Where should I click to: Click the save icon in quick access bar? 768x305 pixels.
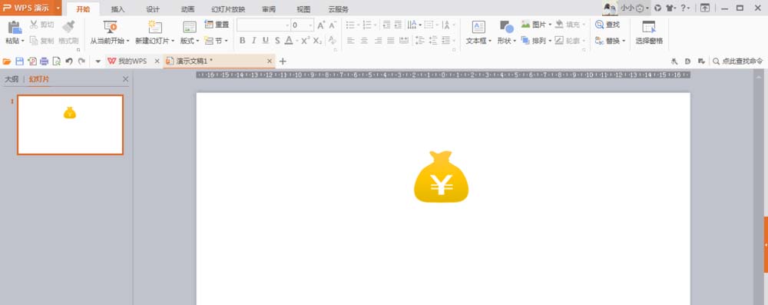pos(20,61)
